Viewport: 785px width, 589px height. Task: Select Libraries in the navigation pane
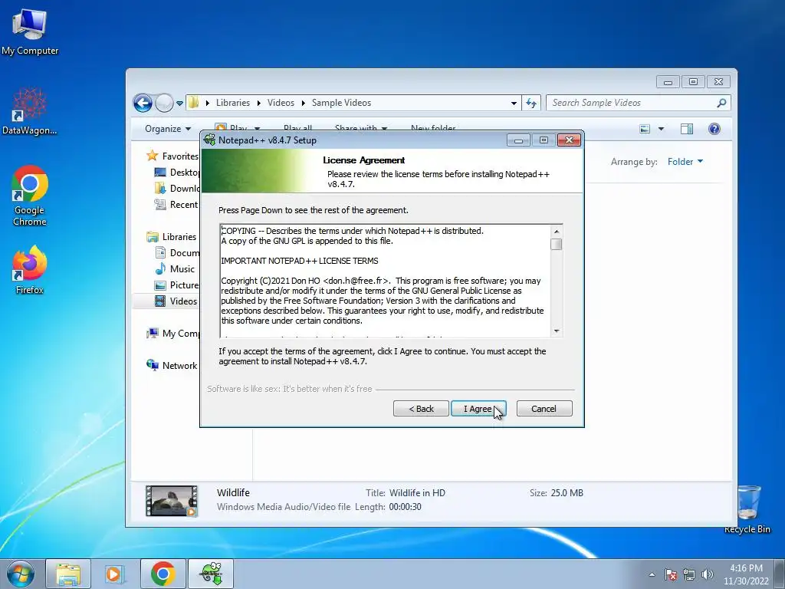[171, 237]
